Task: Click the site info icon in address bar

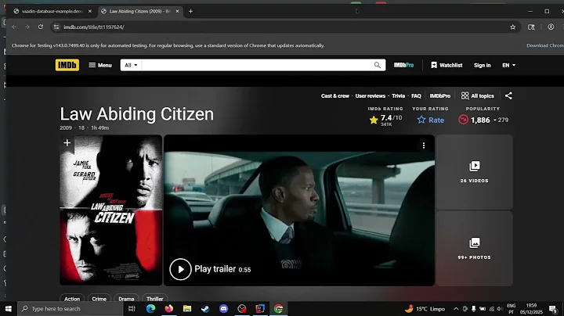Action: point(56,27)
